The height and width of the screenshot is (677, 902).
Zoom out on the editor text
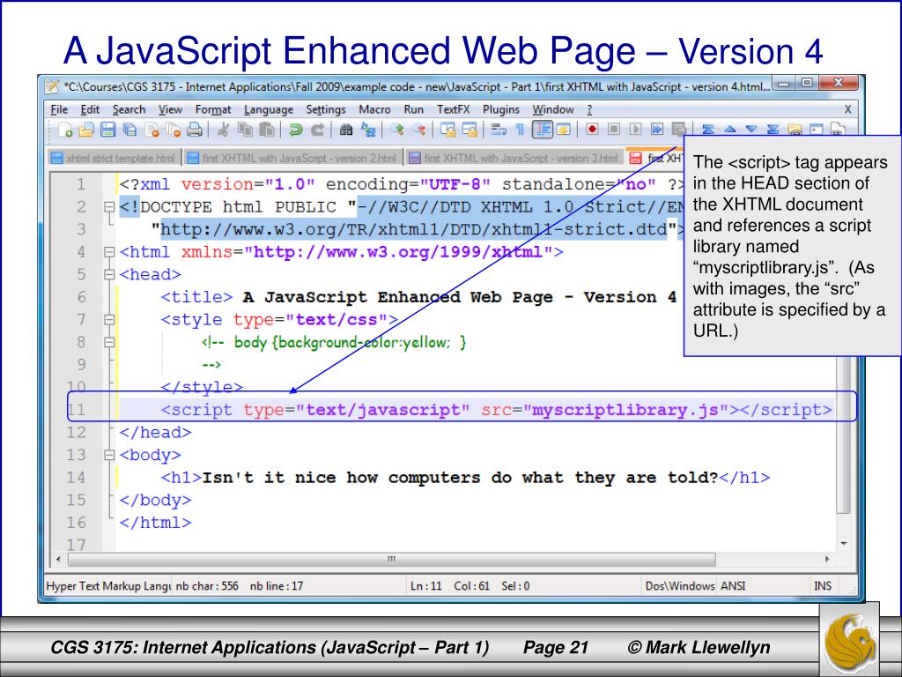click(418, 130)
